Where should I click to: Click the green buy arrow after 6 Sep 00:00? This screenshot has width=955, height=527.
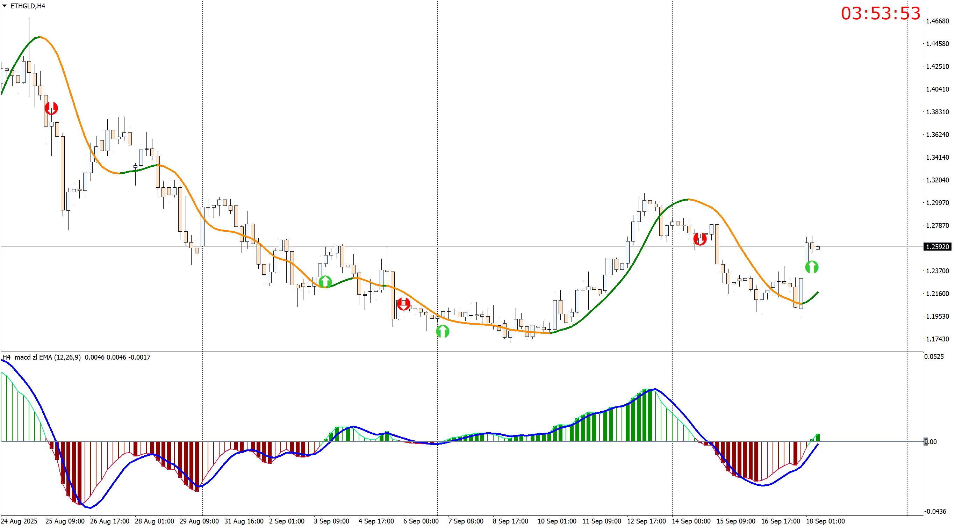click(x=443, y=331)
